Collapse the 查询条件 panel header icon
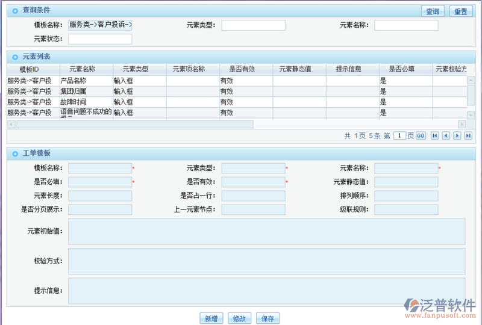 pyautogui.click(x=15, y=11)
